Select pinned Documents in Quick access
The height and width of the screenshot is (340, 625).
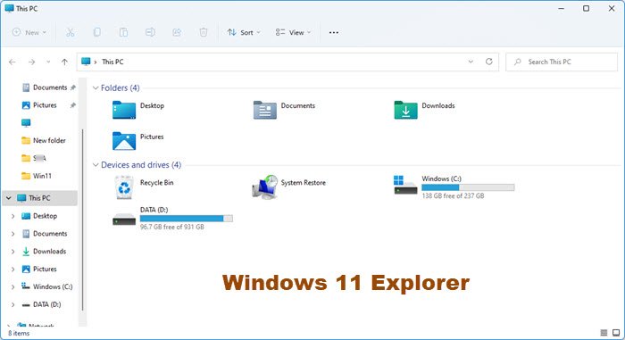coord(48,87)
